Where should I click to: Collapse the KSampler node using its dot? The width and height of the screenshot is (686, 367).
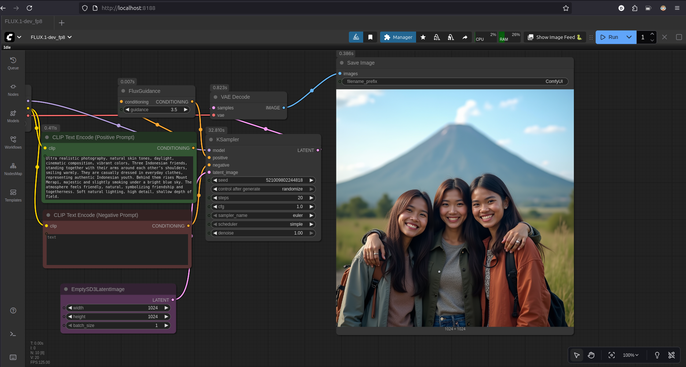(211, 139)
